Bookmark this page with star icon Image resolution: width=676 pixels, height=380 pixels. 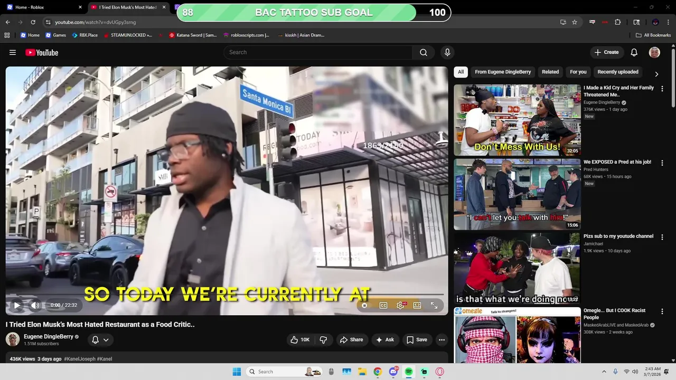click(575, 22)
